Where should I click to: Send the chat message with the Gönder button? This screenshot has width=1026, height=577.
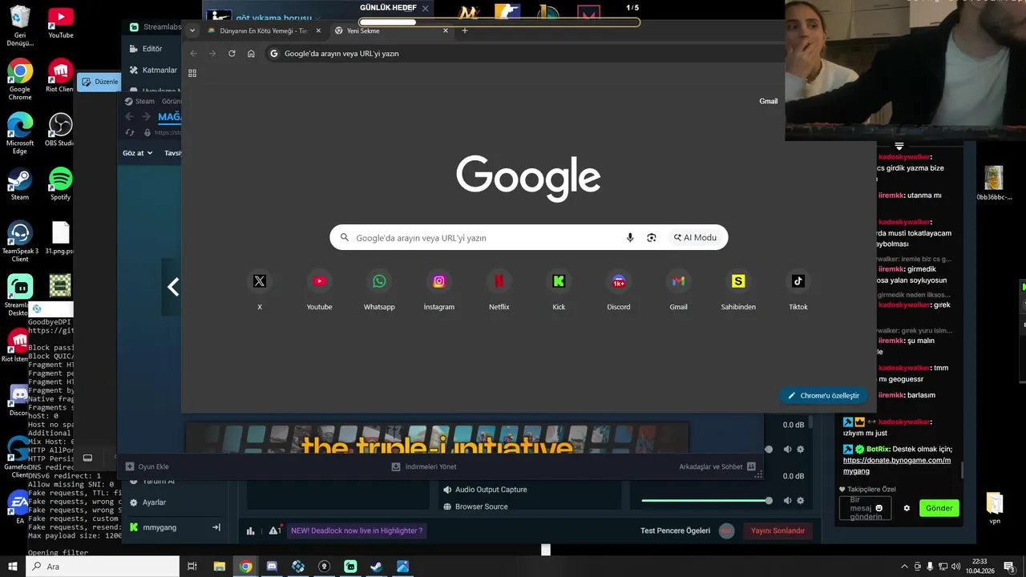point(939,508)
